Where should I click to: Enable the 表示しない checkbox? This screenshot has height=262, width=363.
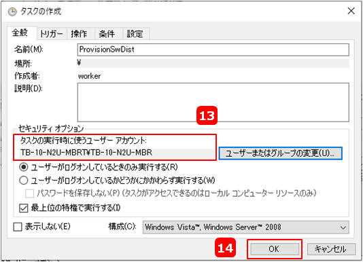[x=18, y=227]
